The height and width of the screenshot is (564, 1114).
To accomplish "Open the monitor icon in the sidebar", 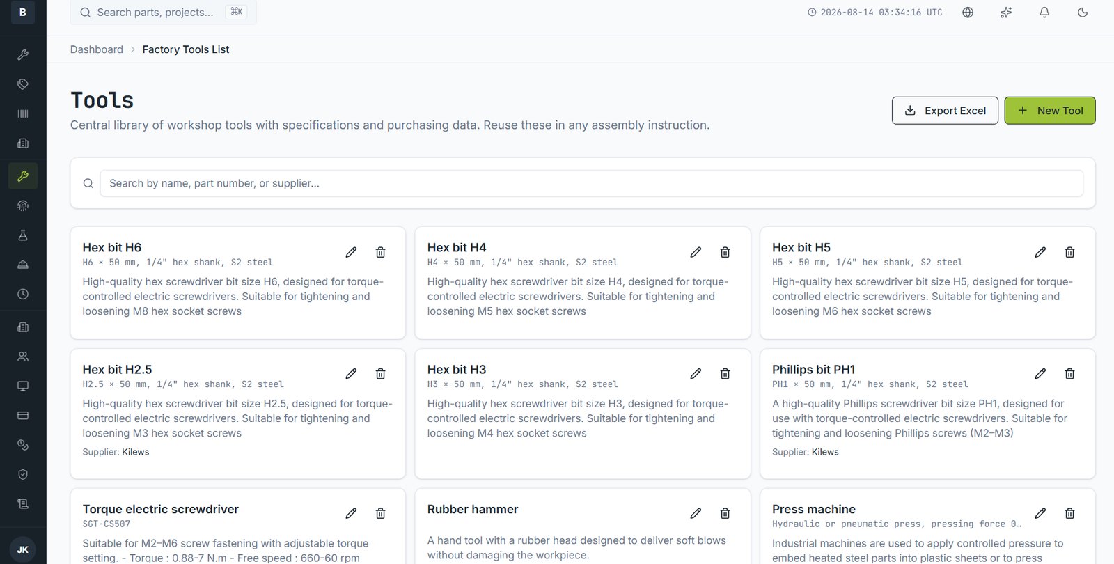I will 23,386.
